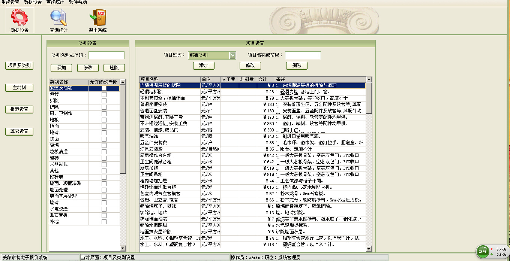Screen dimensions: 510x261
Task: Toggle 允许修改单价 checkbox for 地砖
Action: [x=104, y=133]
